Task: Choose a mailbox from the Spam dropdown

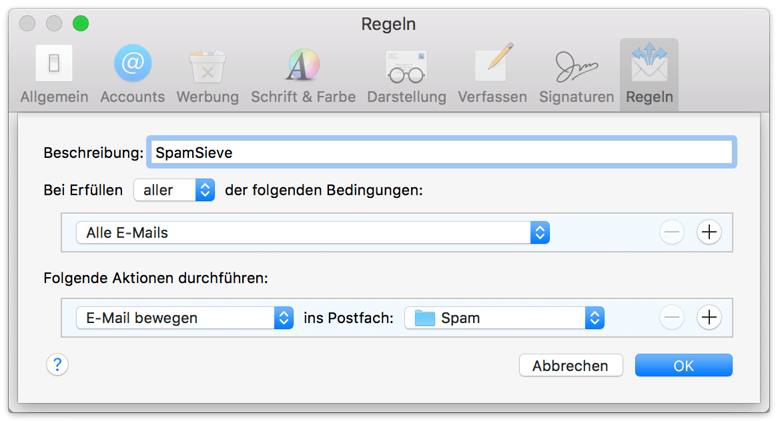Action: 504,318
